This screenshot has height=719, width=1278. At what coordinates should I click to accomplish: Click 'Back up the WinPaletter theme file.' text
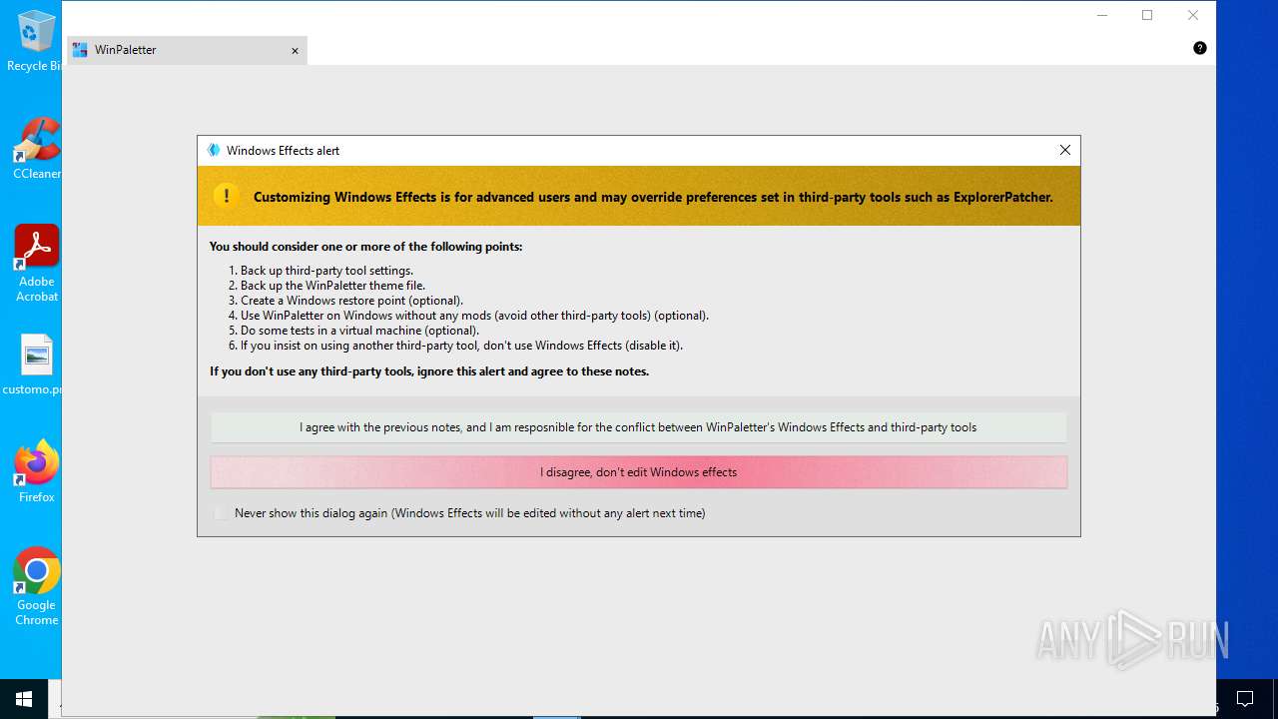332,286
